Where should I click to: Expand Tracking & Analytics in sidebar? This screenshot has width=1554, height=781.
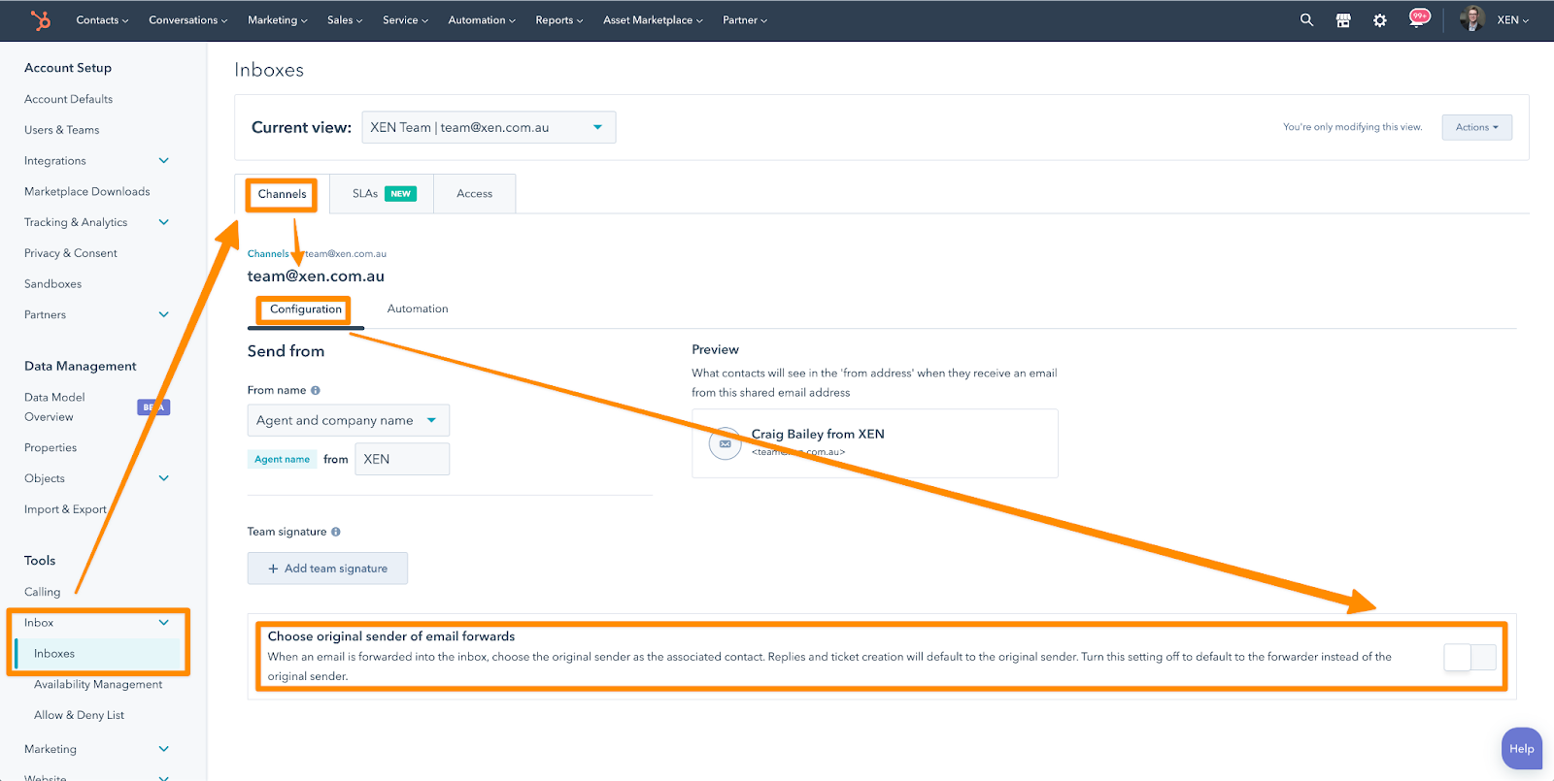point(163,222)
